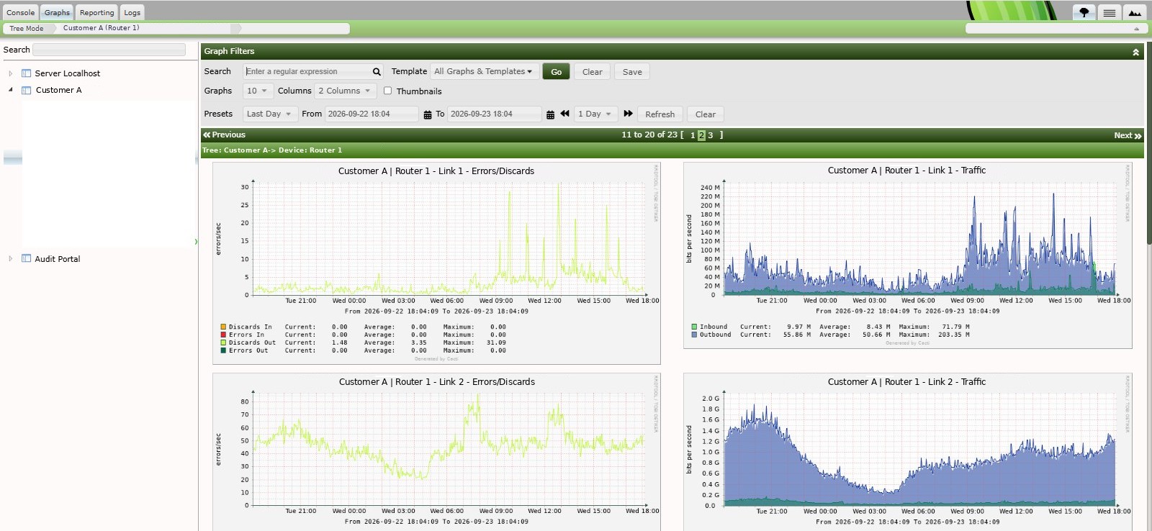The width and height of the screenshot is (1152, 531).
Task: Click Clear next to Refresh button
Action: [706, 114]
